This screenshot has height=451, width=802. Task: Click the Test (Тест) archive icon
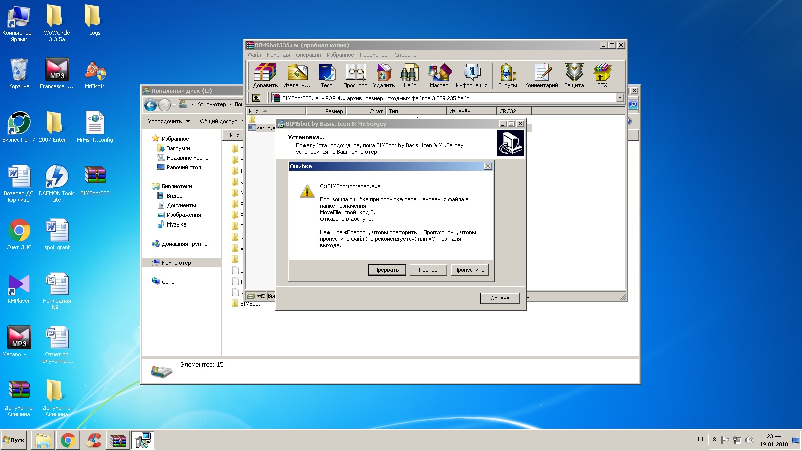click(326, 76)
